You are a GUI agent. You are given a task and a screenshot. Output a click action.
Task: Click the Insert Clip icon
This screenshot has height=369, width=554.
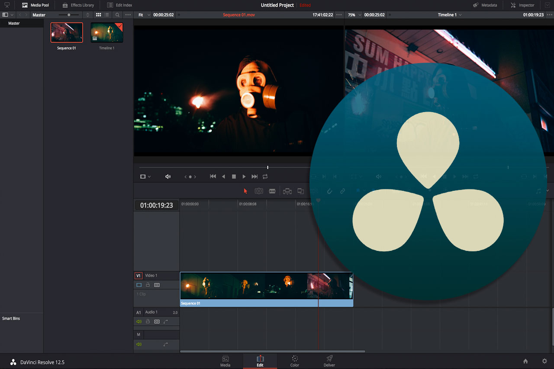pyautogui.click(x=287, y=191)
